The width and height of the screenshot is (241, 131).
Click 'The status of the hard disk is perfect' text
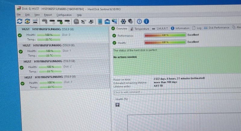[135, 50]
